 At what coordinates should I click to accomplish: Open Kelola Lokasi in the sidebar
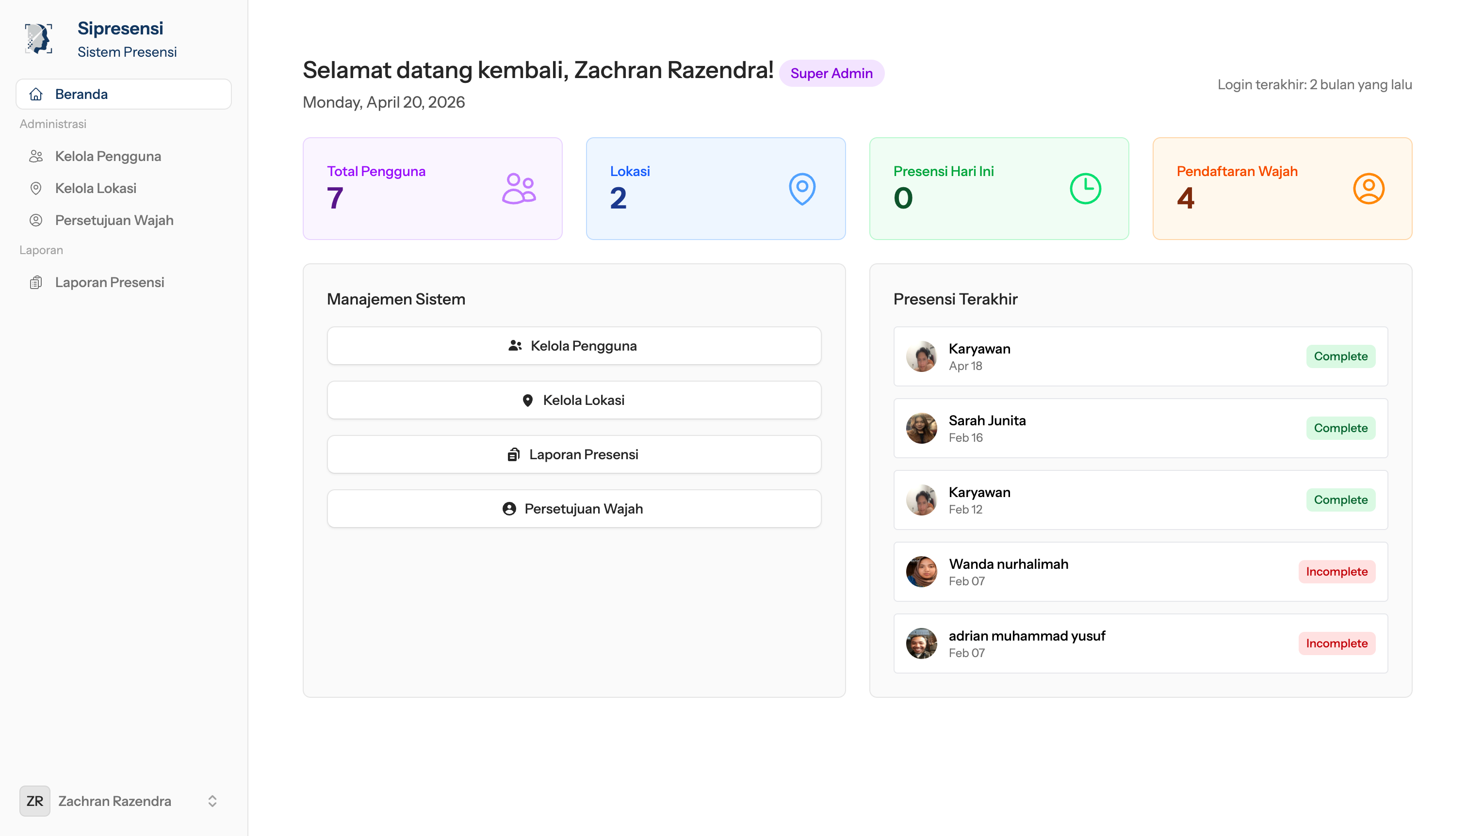coord(96,188)
